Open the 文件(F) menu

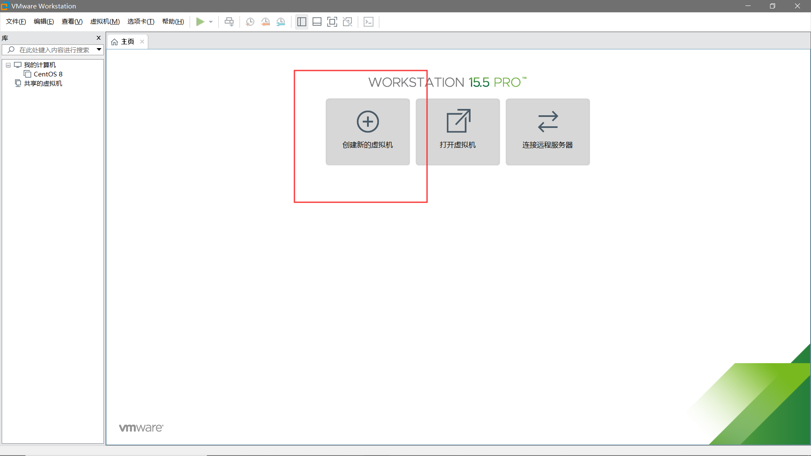[16, 22]
